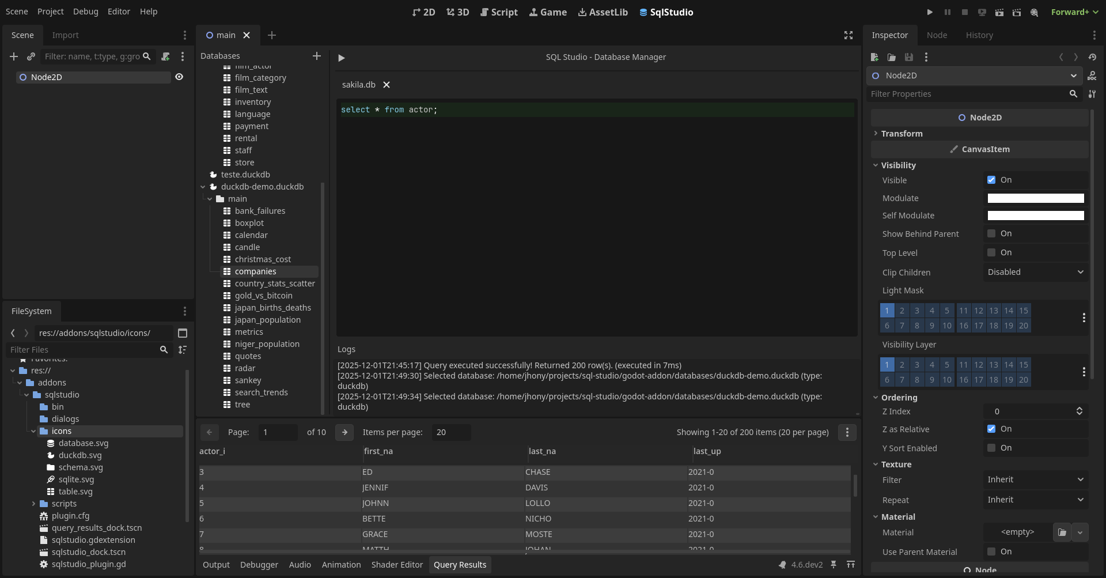Enable the Top Level checkbox
This screenshot has width=1106, height=578.
pos(991,252)
